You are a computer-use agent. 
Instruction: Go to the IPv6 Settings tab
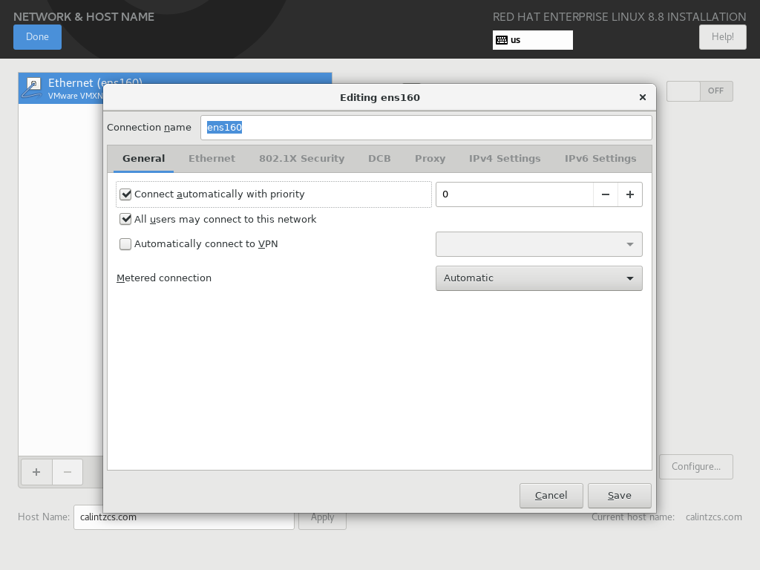pos(600,159)
